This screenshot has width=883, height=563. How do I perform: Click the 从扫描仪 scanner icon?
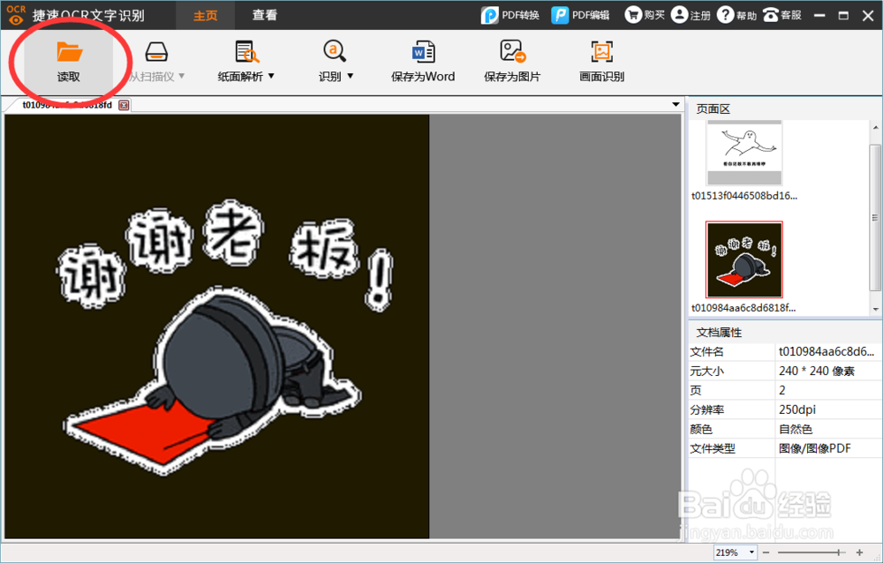(x=156, y=52)
